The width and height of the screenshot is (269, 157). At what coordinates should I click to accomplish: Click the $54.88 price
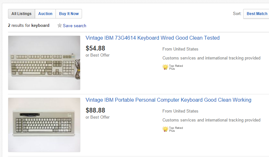pos(95,48)
